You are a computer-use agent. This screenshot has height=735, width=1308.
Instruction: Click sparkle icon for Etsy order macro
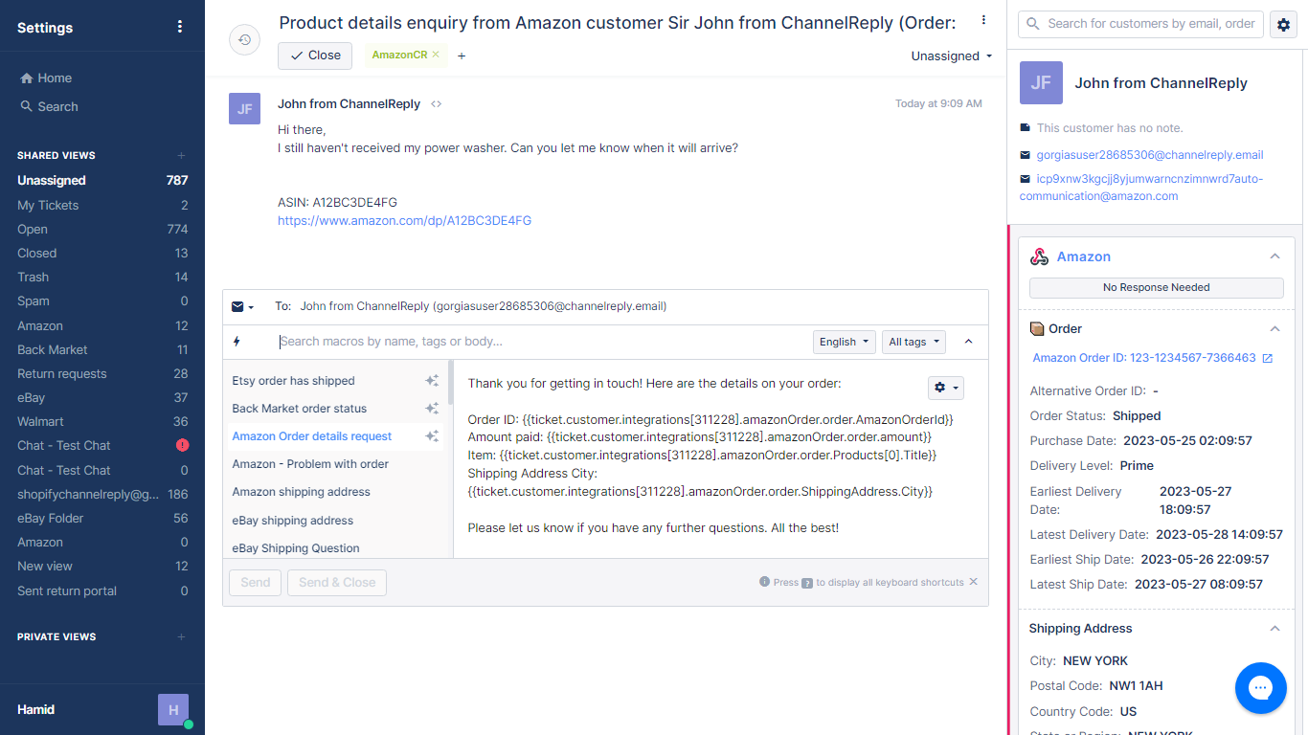point(432,381)
